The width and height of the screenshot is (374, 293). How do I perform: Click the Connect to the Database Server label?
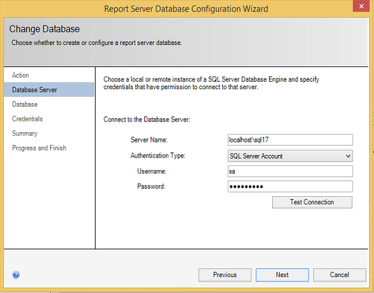[x=147, y=120]
